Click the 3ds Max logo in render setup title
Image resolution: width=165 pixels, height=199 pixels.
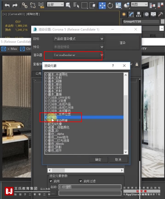pos(35,29)
